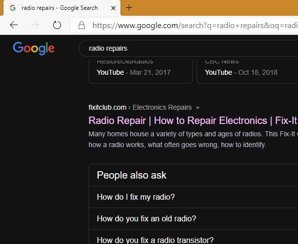Image resolution: width=298 pixels, height=244 pixels.
Task: Open the Radio Repair Fix-It result link
Action: coord(193,121)
